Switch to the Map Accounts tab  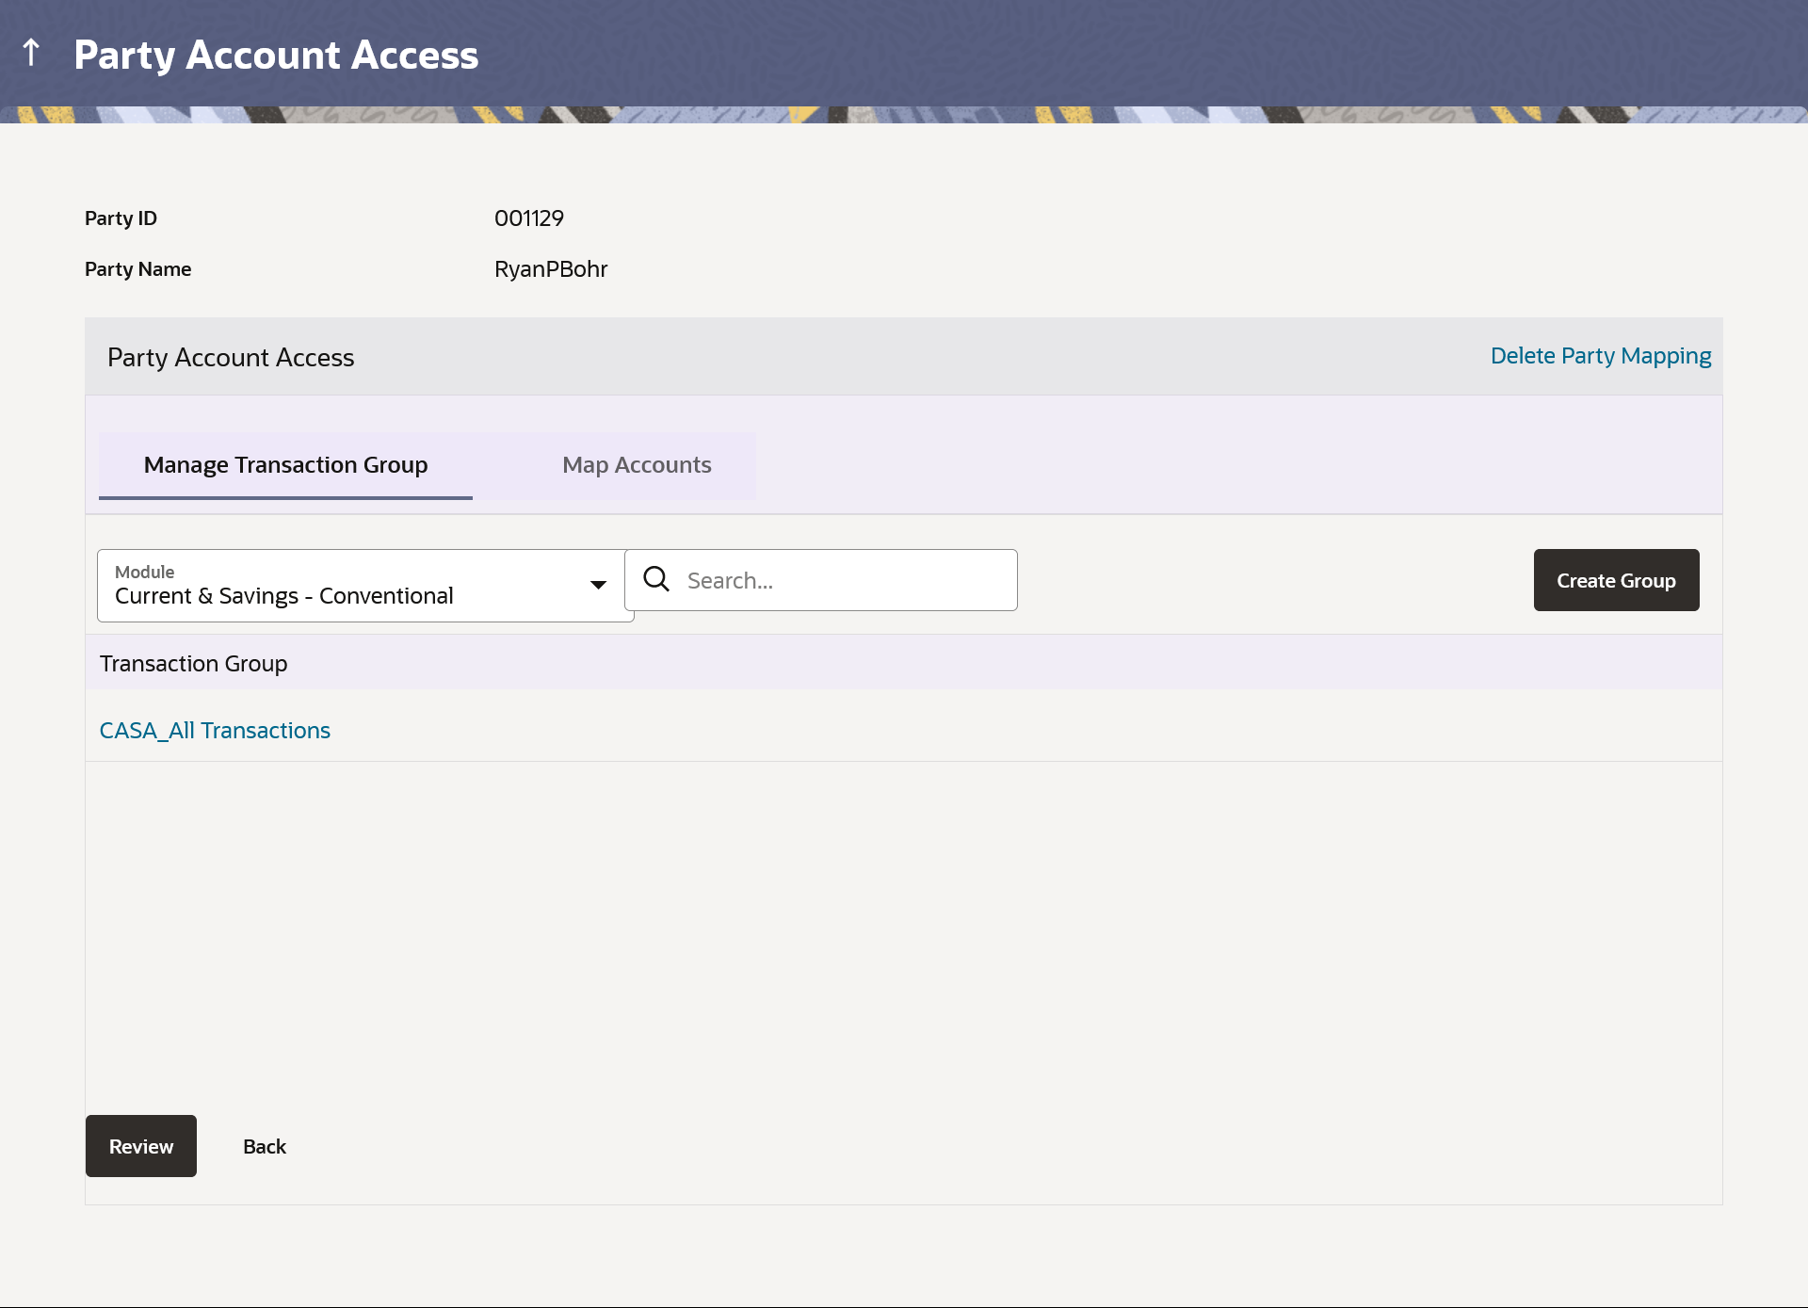point(637,465)
